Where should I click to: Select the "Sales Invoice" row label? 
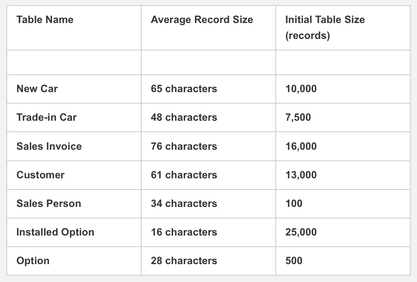49,146
